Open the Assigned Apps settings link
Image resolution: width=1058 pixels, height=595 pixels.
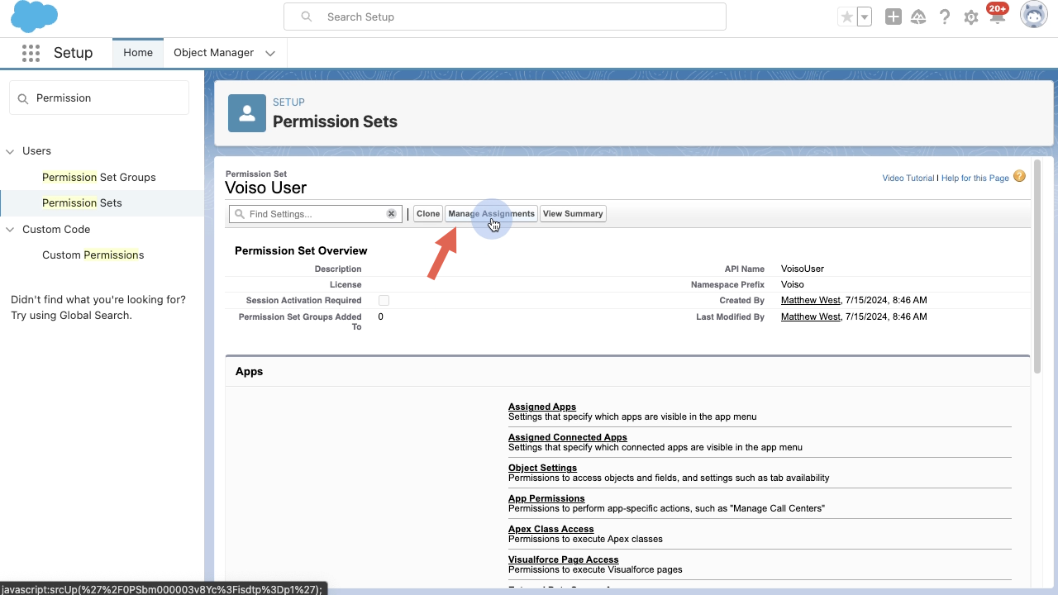pyautogui.click(x=542, y=407)
